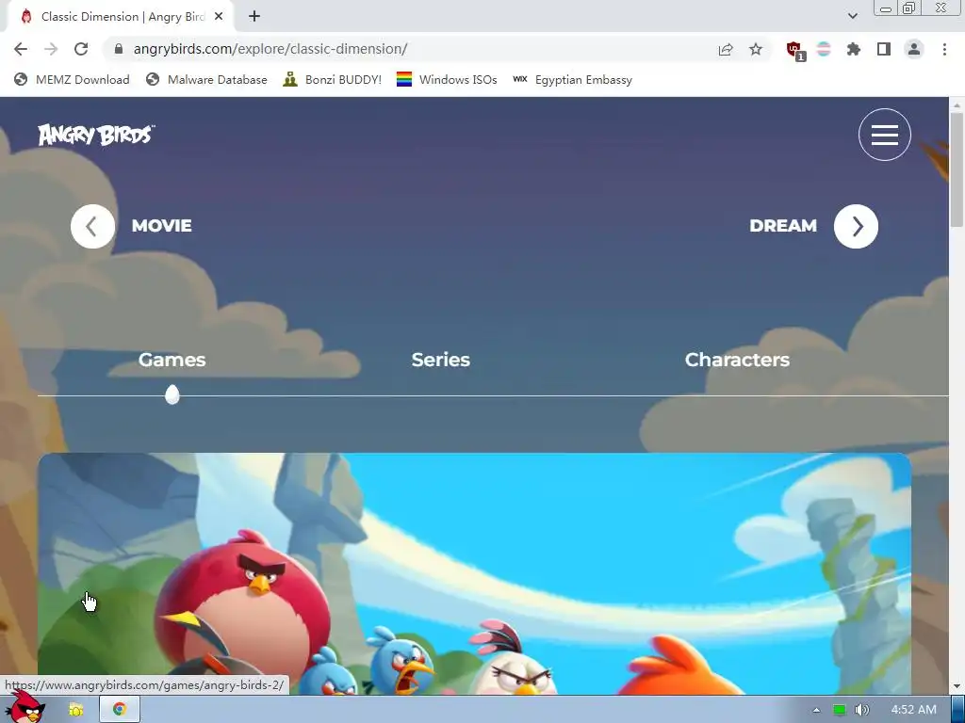Bookmark this page with the star icon
Screen dimensions: 965x723
click(x=756, y=49)
